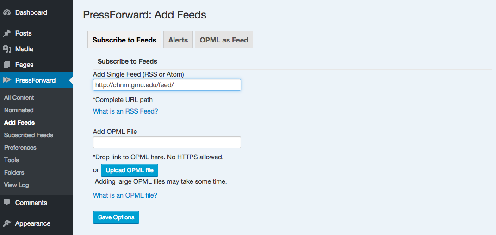Viewport: 496px width, 235px height.
Task: Click the Comments speech bubble icon
Action: click(7, 203)
